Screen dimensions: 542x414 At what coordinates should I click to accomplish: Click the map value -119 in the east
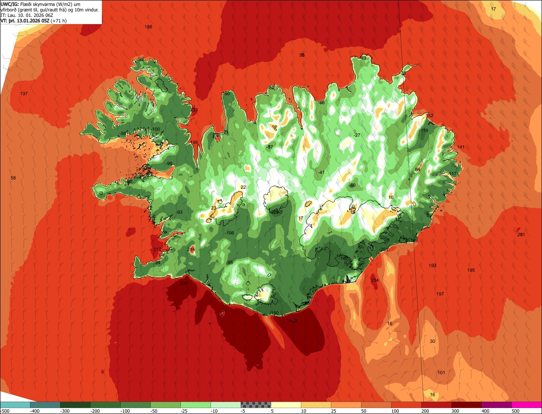point(424,131)
